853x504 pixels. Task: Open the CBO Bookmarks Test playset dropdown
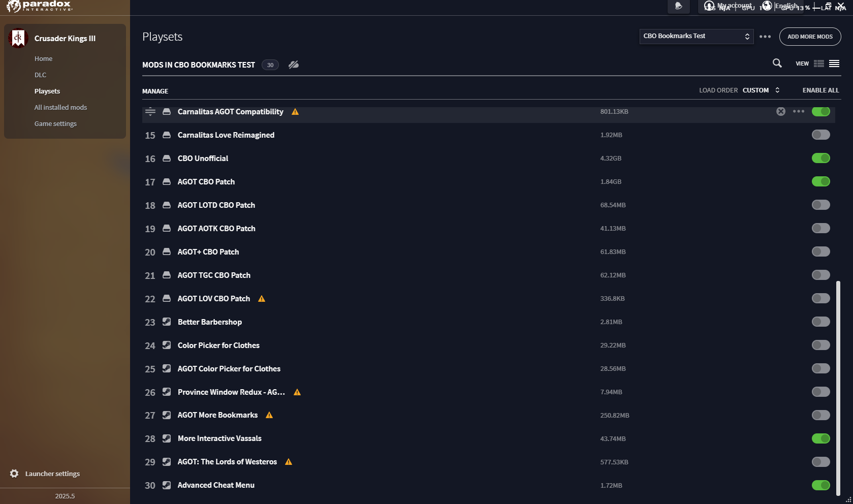[696, 36]
